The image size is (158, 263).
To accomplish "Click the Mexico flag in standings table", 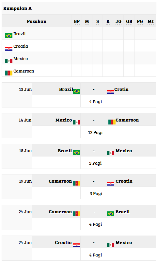I will click(x=9, y=61).
